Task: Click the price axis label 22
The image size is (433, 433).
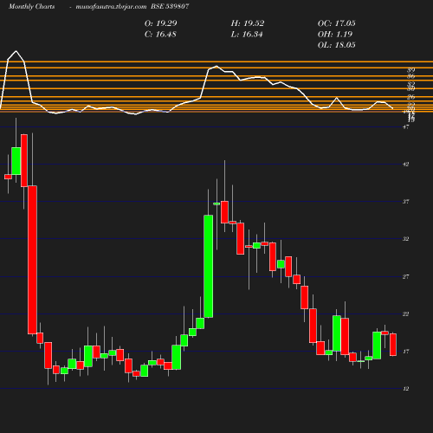Action: [x=405, y=313]
